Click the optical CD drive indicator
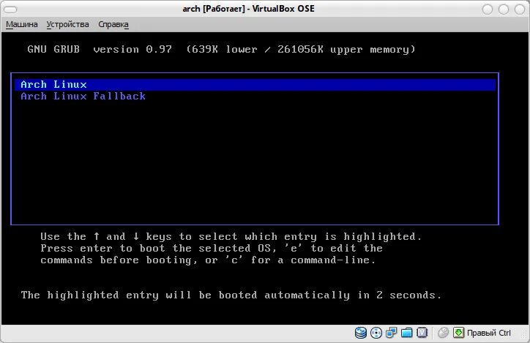530x343 pixels. [x=376, y=333]
